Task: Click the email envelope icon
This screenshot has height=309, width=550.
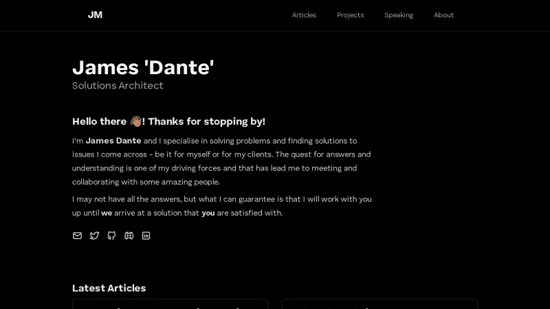Action: coord(77,236)
